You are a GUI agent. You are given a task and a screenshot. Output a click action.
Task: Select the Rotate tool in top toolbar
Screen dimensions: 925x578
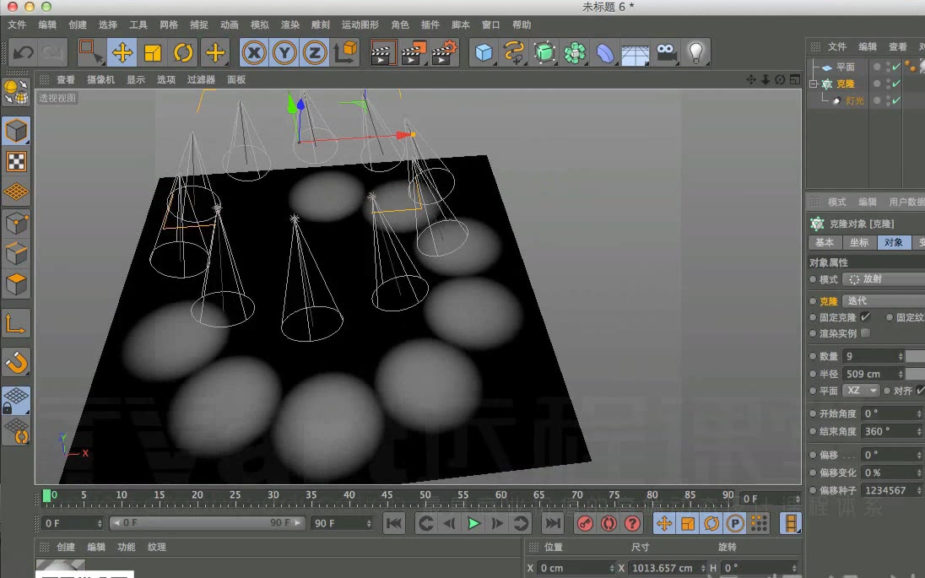pyautogui.click(x=183, y=53)
